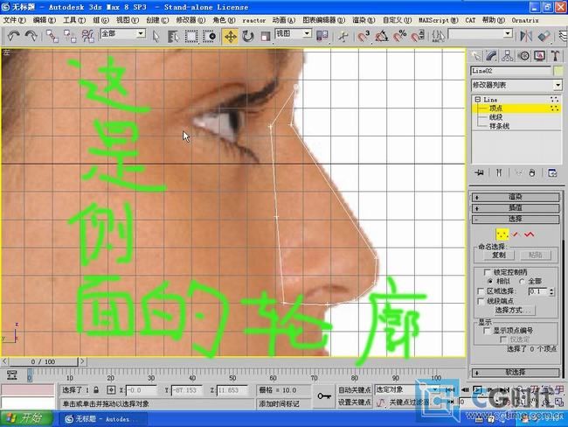
Task: Click the 0 / 100 time slider
Action: click(x=43, y=361)
